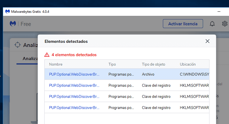Viewport: 229px width, 124px height.
Task: Sort by Tipo de objeto column
Action: [x=154, y=64]
